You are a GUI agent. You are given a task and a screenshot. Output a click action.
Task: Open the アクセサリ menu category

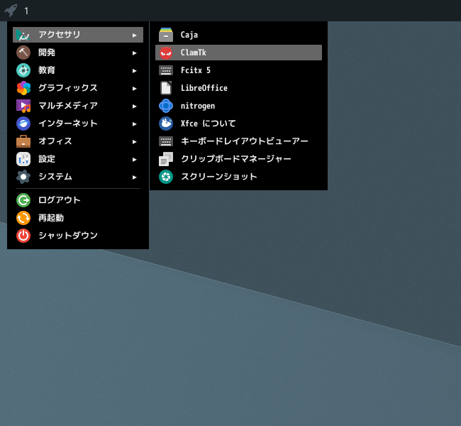coord(78,35)
